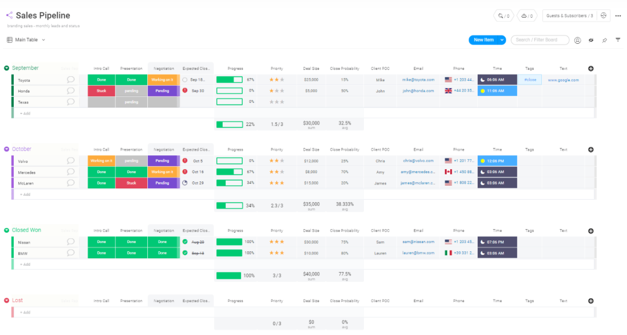
Task: Click the Deal Size column header in October
Action: pyautogui.click(x=311, y=150)
